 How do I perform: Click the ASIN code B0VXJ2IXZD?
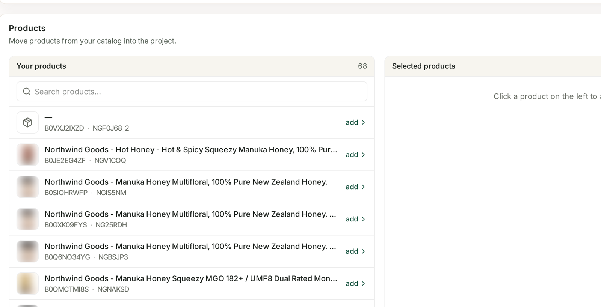point(64,128)
